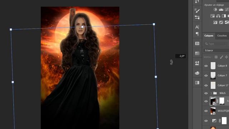Hide the kX1UJTQ layer
229x129 pixels.
click(x=206, y=111)
